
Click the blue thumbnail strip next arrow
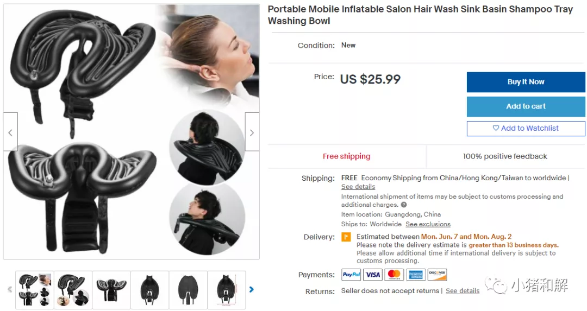point(252,289)
